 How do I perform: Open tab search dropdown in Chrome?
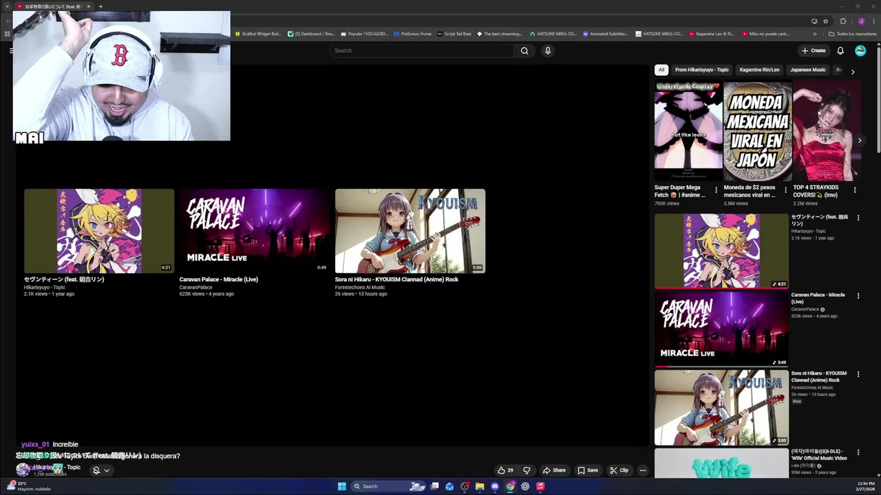click(7, 6)
